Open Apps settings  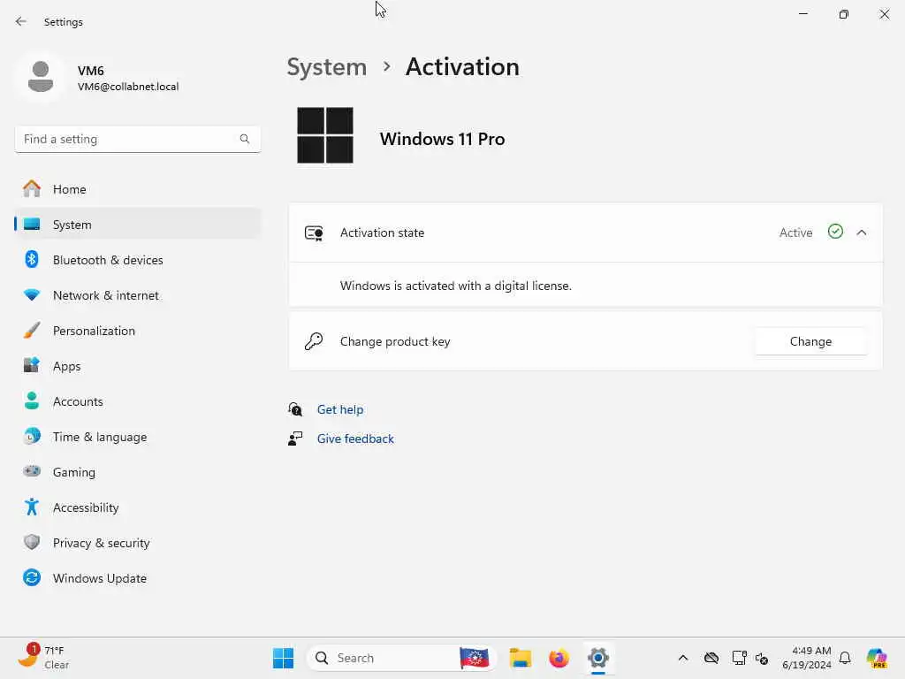(x=137, y=365)
